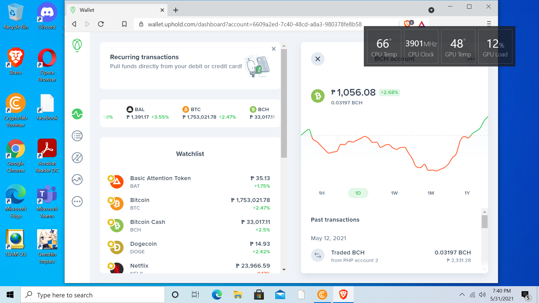Click the profile dropdown arrow in title bar
The image size is (539, 303).
(431, 10)
